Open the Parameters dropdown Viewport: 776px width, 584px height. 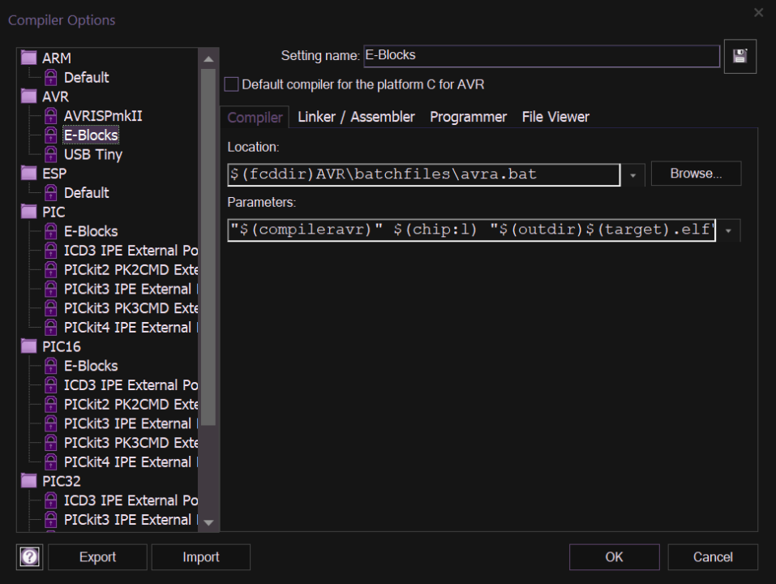coord(727,230)
